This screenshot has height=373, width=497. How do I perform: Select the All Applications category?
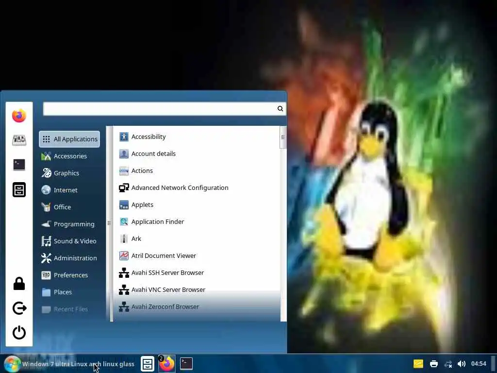coord(69,139)
